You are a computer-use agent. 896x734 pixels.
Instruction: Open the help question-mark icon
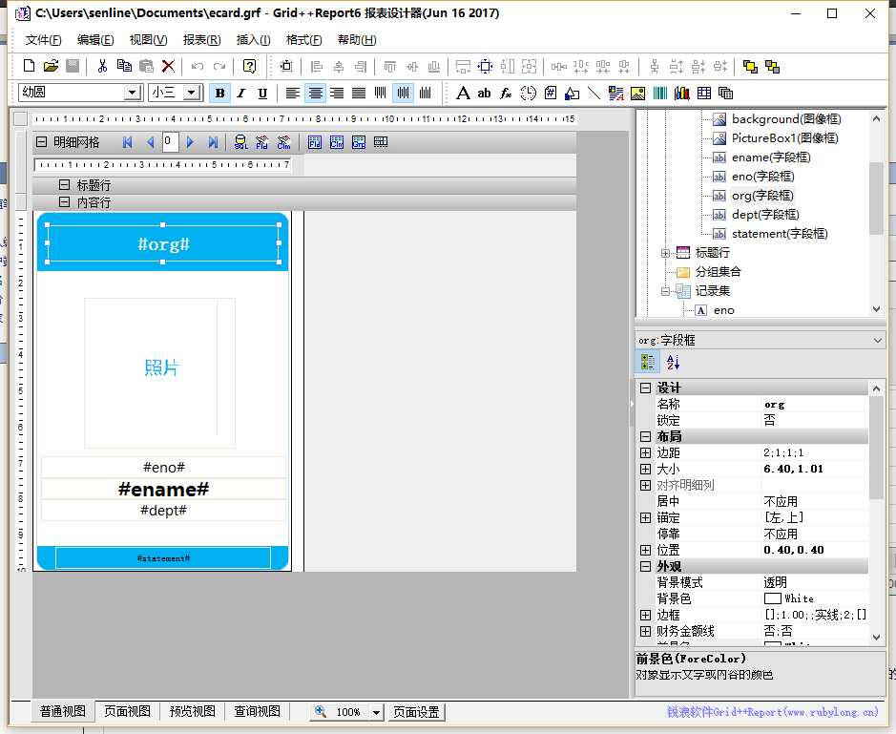pyautogui.click(x=249, y=66)
